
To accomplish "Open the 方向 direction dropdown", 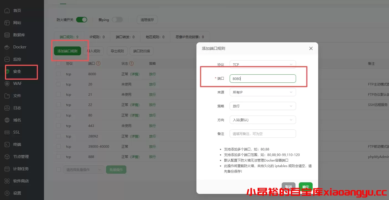I will pos(262,120).
